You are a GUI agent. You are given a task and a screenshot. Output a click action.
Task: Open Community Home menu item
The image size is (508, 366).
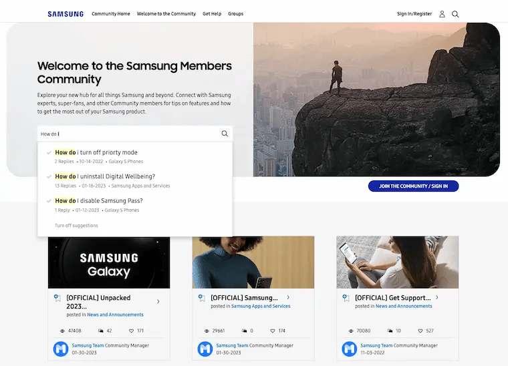111,14
